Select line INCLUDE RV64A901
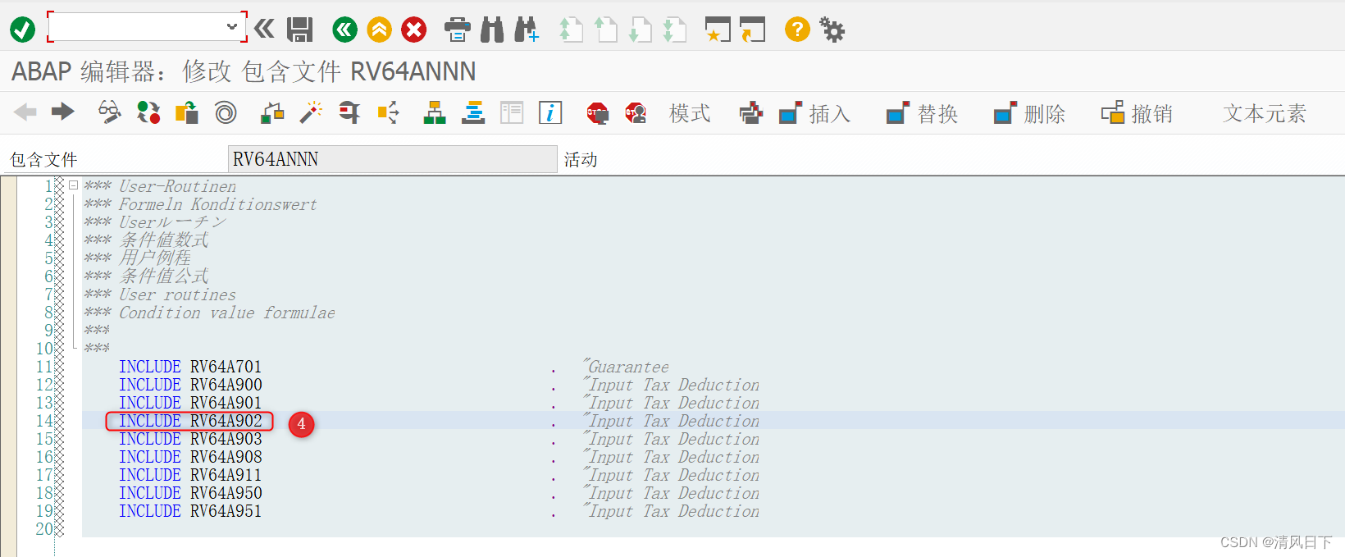The width and height of the screenshot is (1345, 557). 190,403
